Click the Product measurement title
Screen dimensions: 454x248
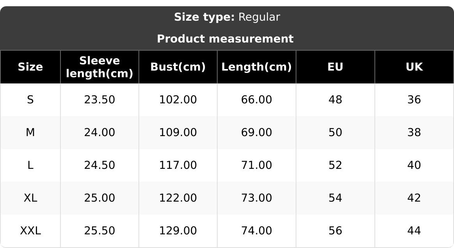pos(225,39)
